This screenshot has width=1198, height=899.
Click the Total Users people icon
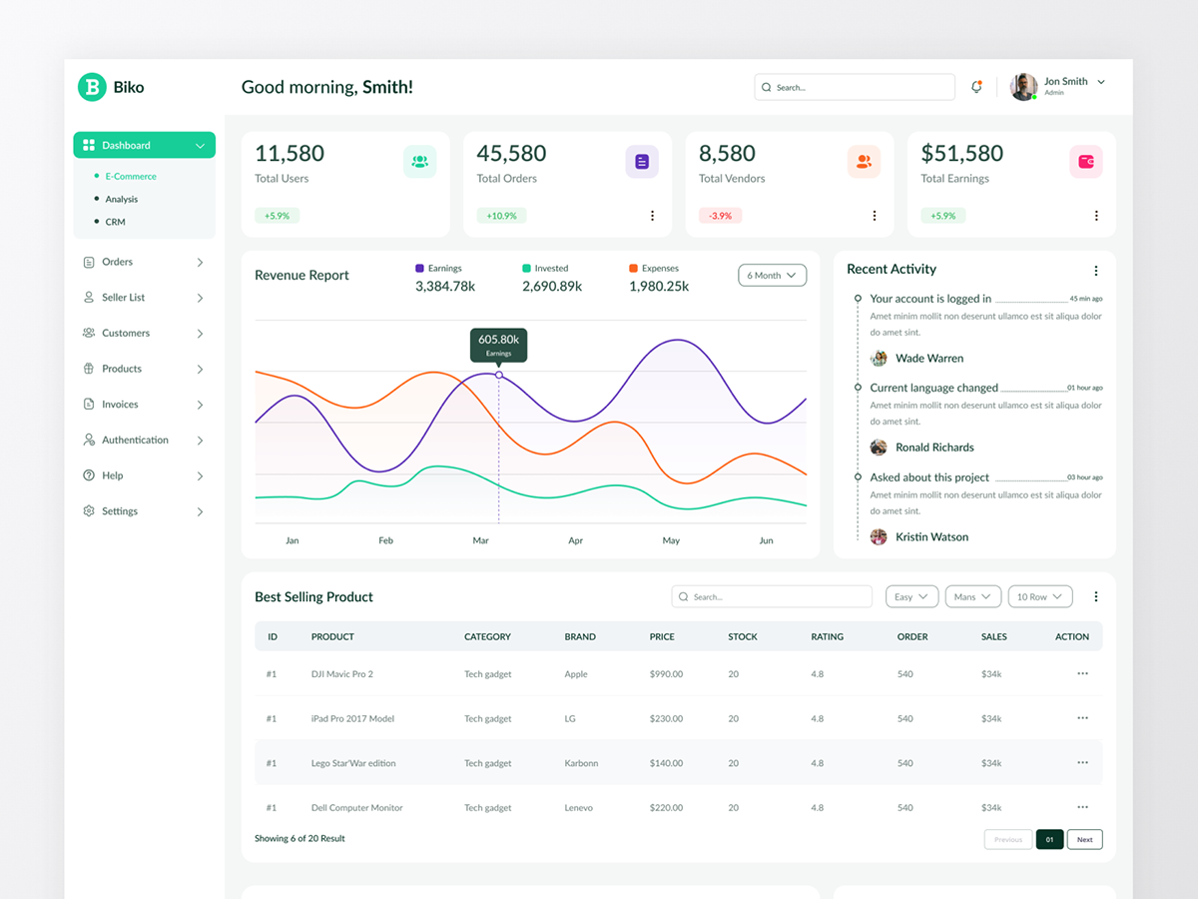pyautogui.click(x=419, y=162)
